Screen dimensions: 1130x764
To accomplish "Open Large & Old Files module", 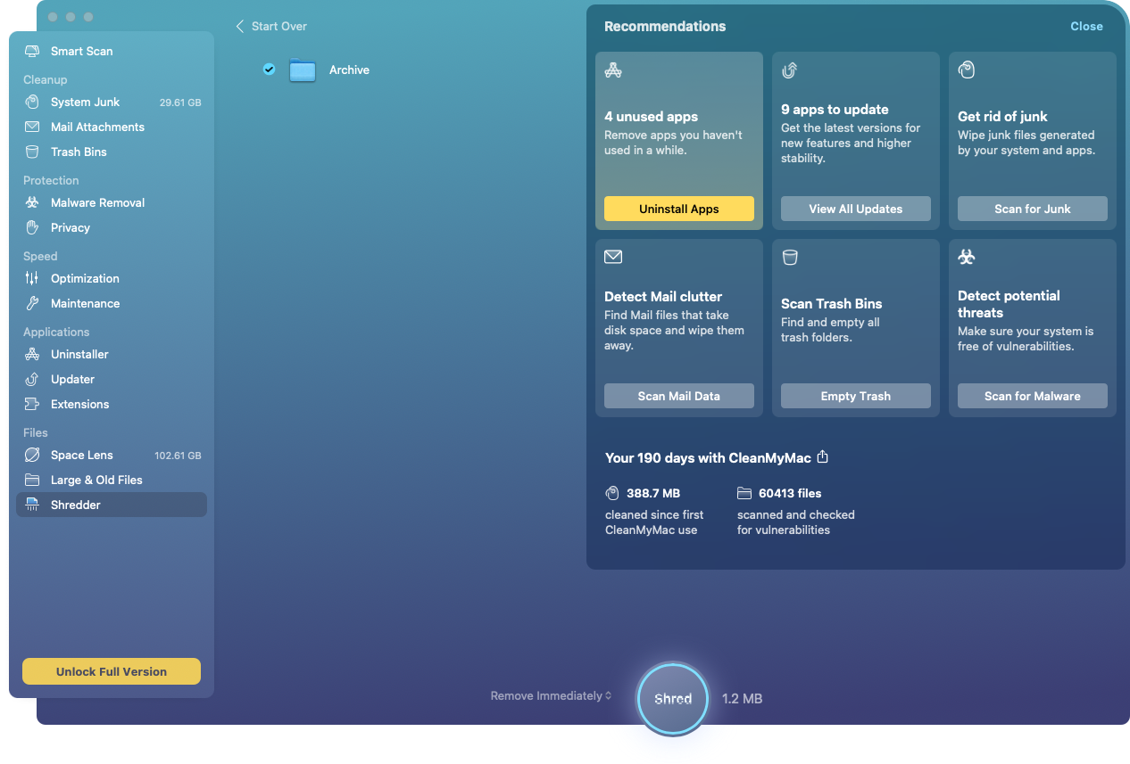I will coord(112,481).
